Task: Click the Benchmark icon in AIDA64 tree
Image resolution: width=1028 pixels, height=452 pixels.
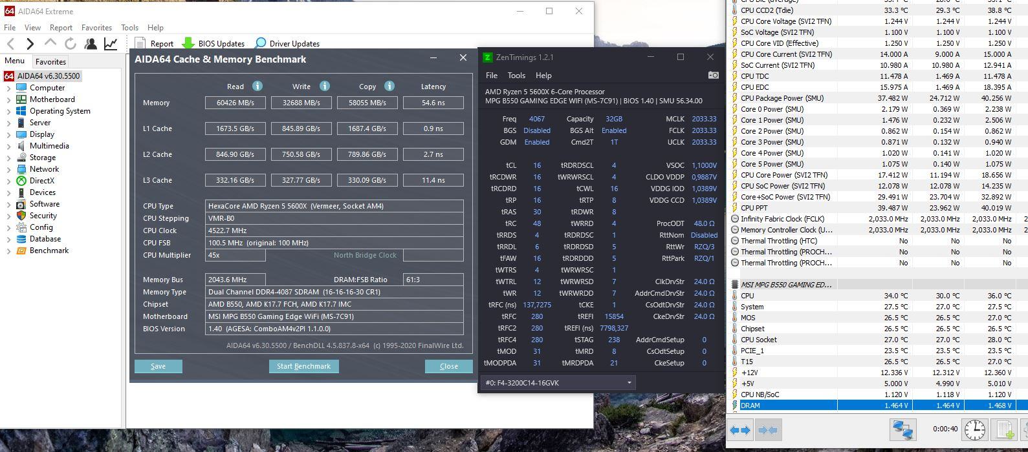Action: point(21,251)
